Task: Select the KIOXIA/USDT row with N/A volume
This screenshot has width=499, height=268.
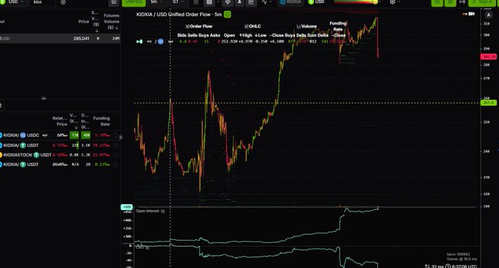Action: pyautogui.click(x=60, y=164)
